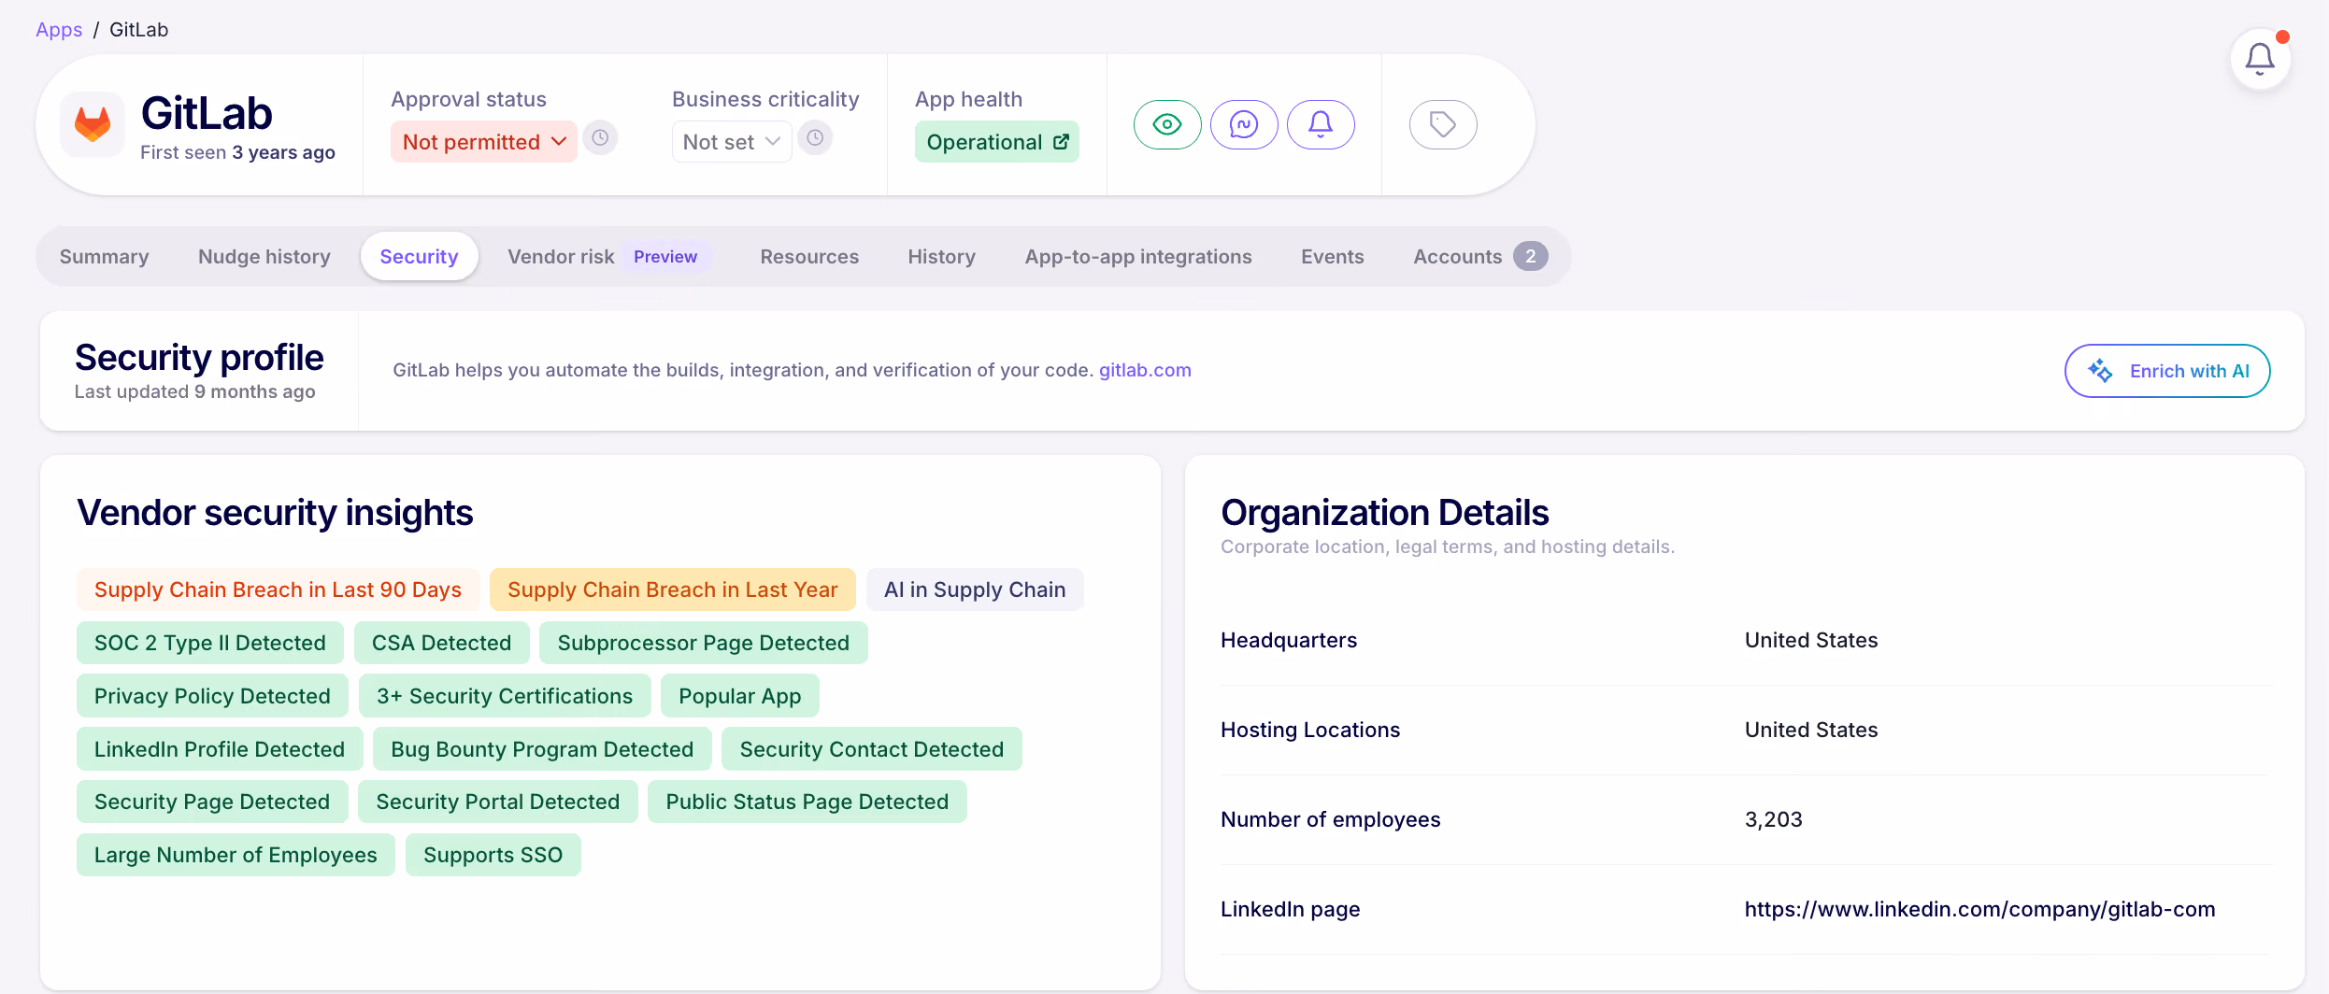Click the Vendor security insights heading
This screenshot has width=2329, height=994.
(275, 513)
